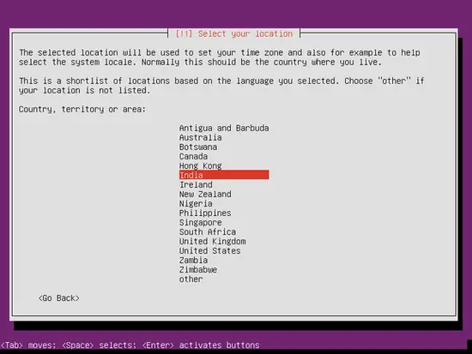Image resolution: width=472 pixels, height=354 pixels.
Task: Click the Go Back button
Action: (x=58, y=298)
